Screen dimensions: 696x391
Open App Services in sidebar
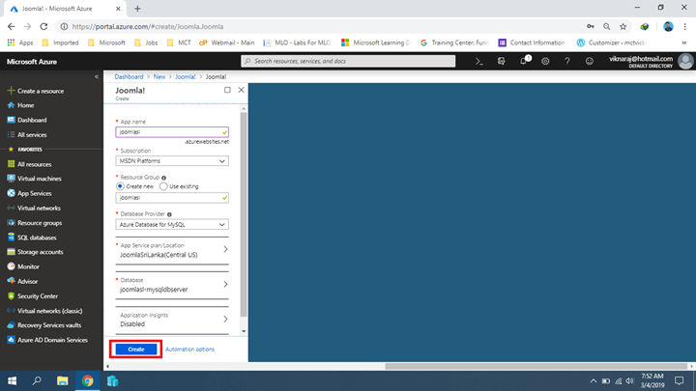(34, 193)
